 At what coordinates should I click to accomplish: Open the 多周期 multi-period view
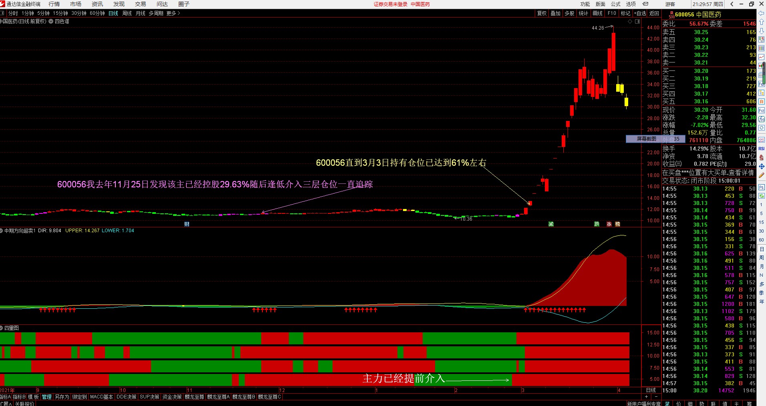(x=156, y=13)
